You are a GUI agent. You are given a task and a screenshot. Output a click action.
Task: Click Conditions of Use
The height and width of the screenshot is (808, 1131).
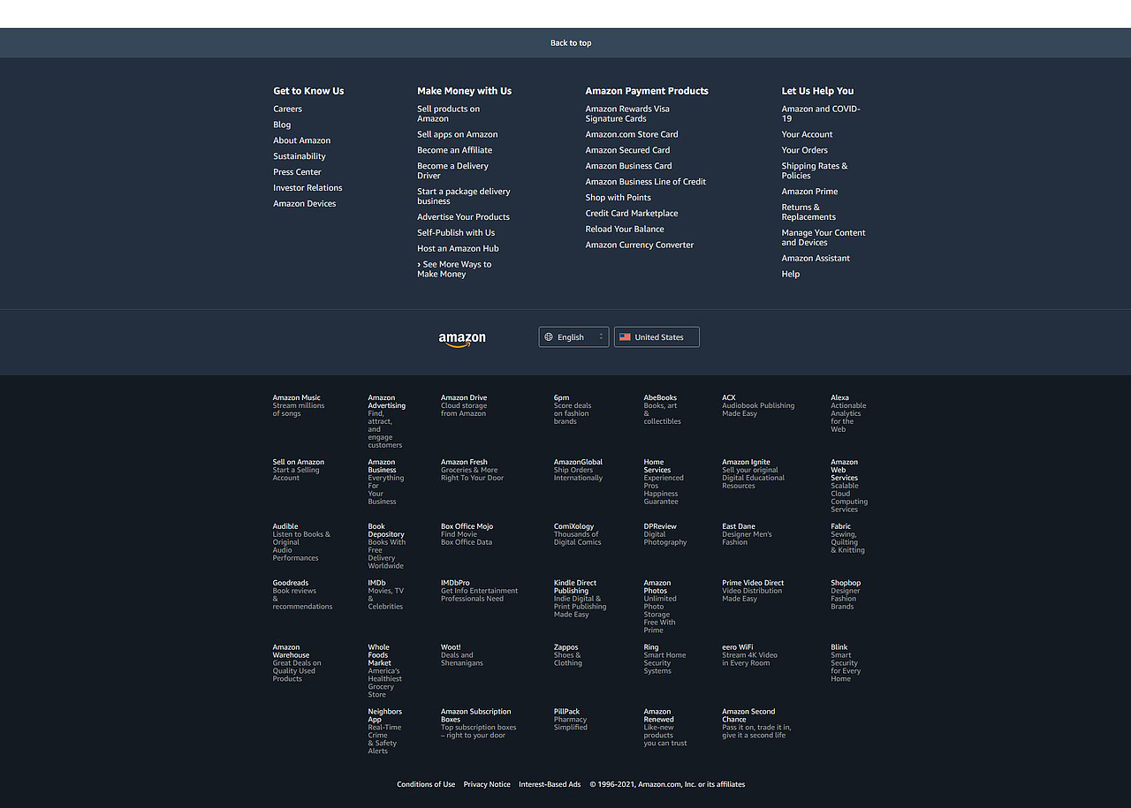[426, 785]
